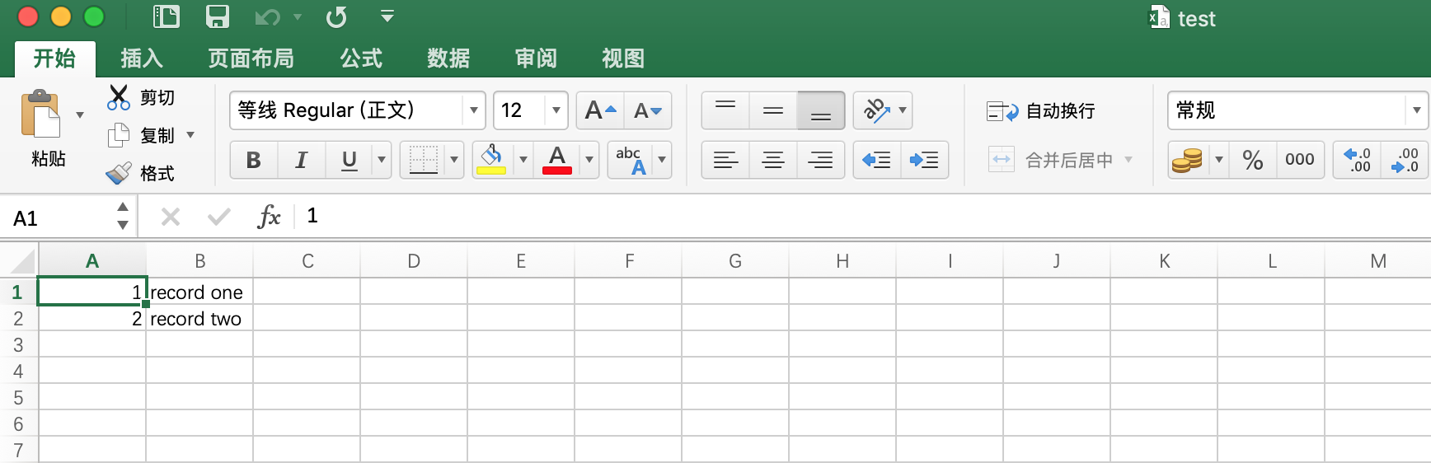The width and height of the screenshot is (1431, 463).
Task: Click the Name Box showing A1
Action: point(58,218)
